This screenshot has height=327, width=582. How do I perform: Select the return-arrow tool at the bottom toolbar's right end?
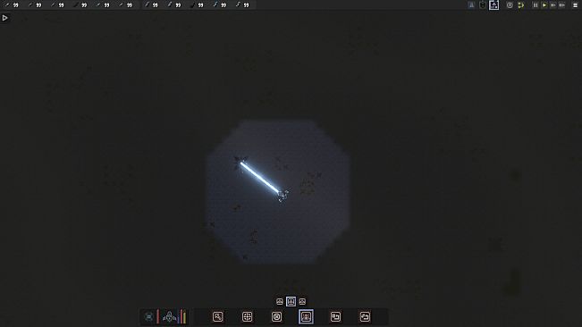tap(365, 316)
